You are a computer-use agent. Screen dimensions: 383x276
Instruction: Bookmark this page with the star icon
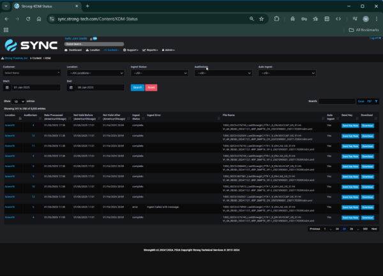tap(262, 18)
